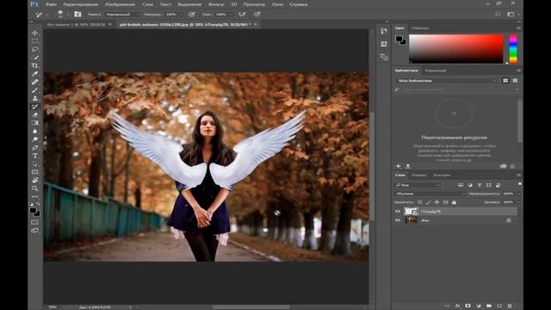Viewport: 551px width, 310px height.
Task: Select the Clone Stamp tool
Action: [x=34, y=98]
